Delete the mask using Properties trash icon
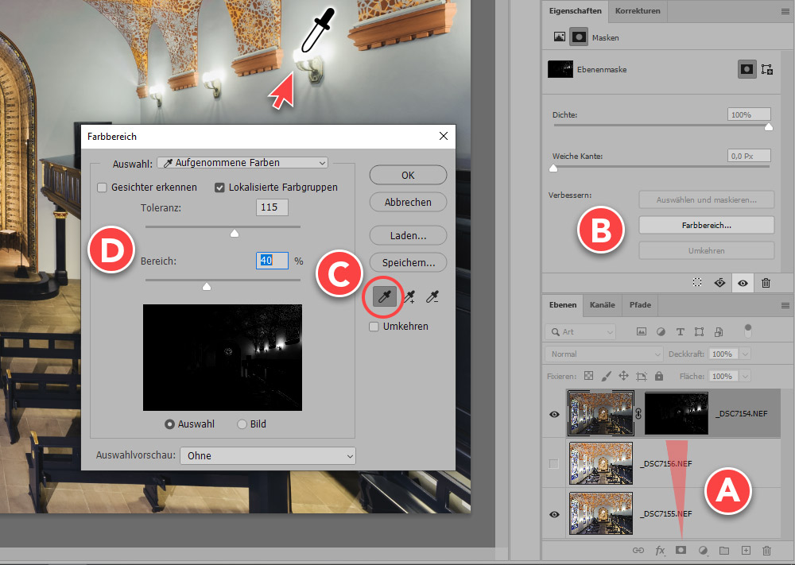 766,282
